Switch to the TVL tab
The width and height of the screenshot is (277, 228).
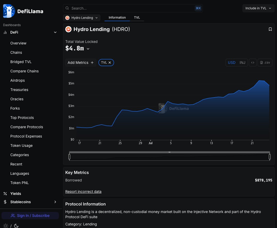coord(137,18)
